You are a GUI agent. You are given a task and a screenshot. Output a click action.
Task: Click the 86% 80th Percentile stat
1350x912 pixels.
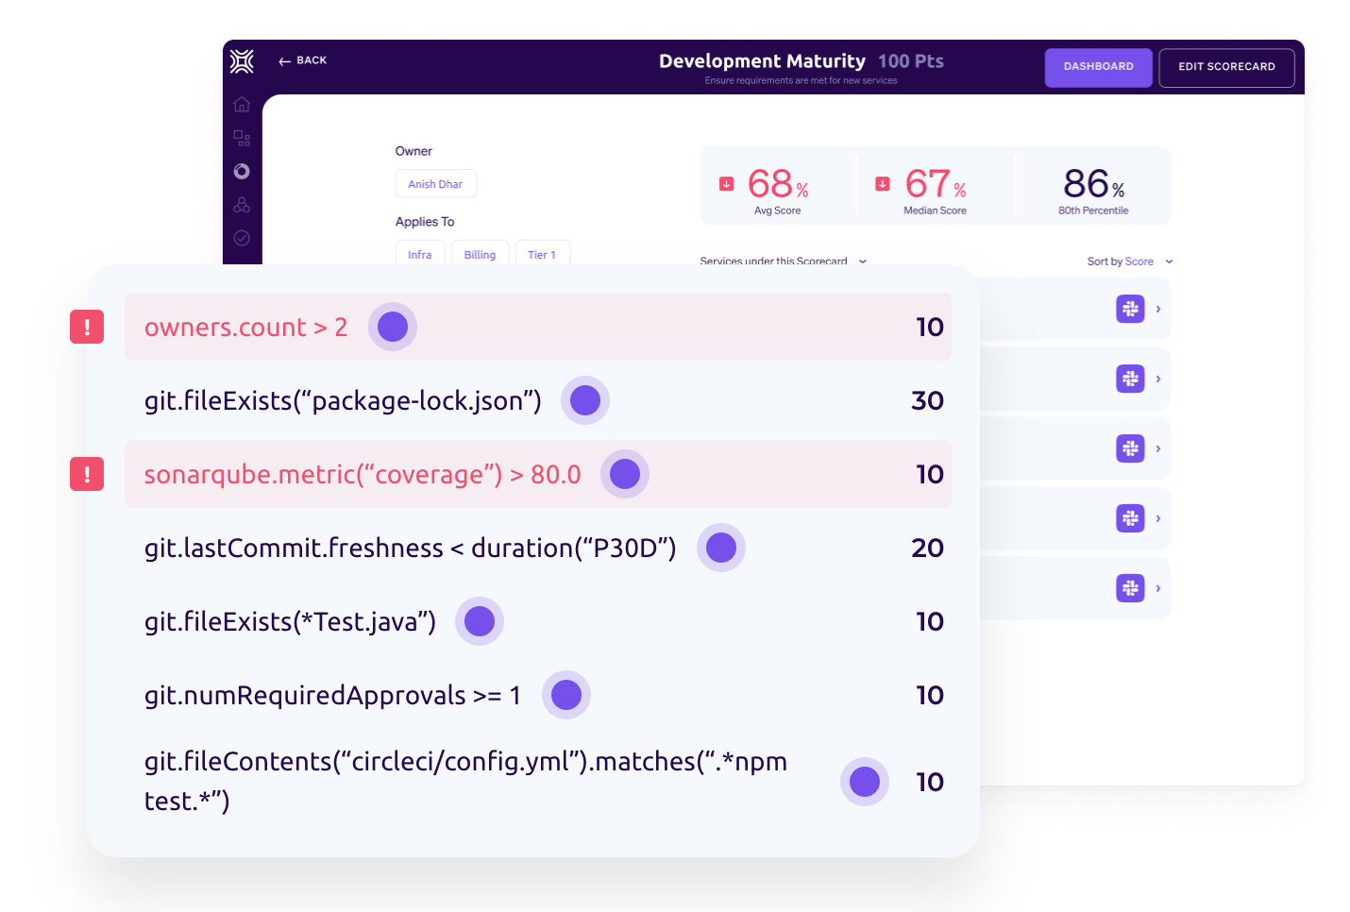(x=1093, y=190)
